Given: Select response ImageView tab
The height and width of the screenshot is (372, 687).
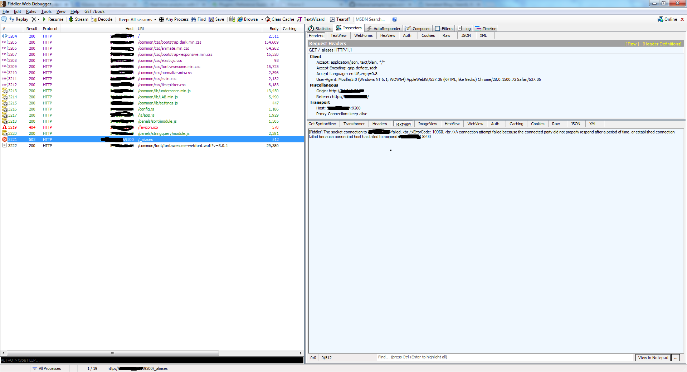Looking at the screenshot, I should [x=428, y=124].
